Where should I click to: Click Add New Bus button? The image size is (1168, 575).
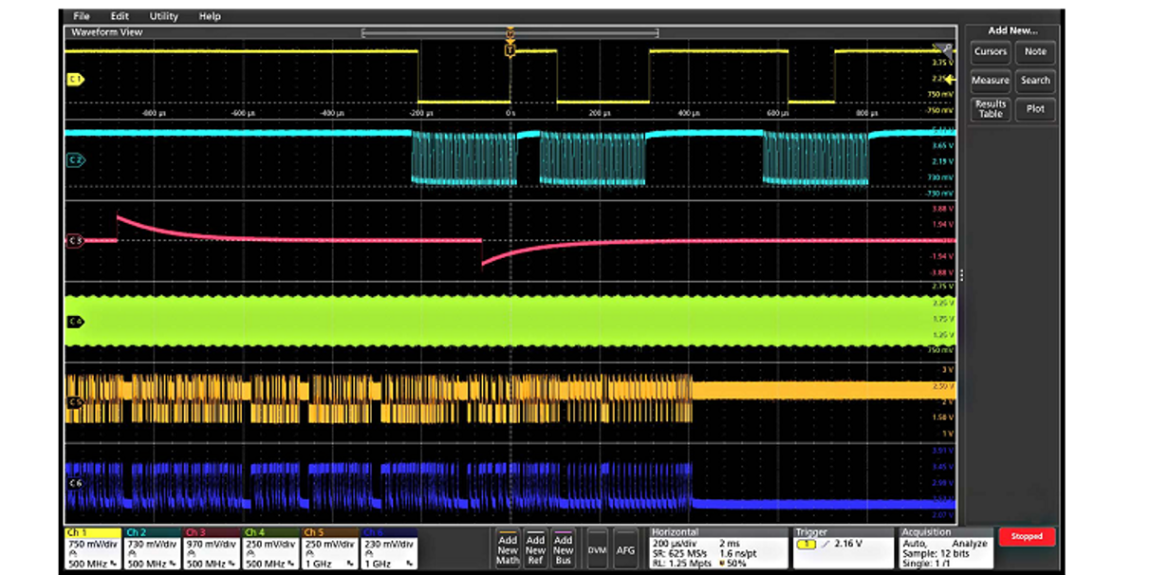pos(564,549)
